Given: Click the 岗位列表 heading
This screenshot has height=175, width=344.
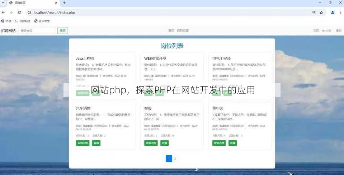Looking at the screenshot, I should point(172,46).
